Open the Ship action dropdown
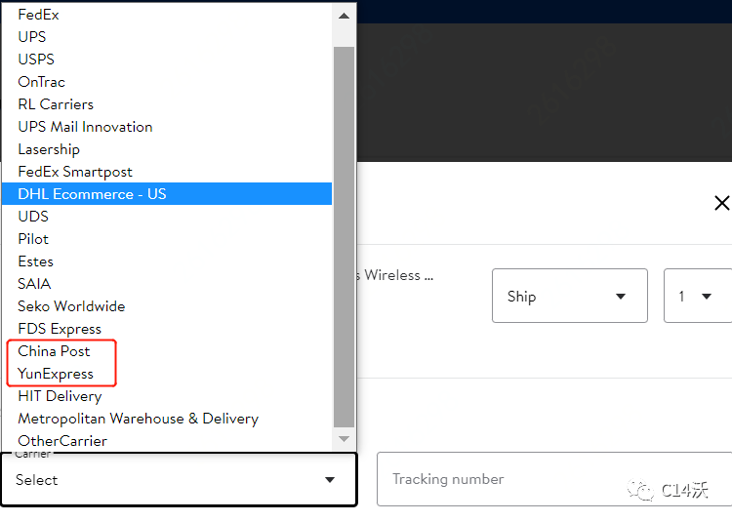 569,296
